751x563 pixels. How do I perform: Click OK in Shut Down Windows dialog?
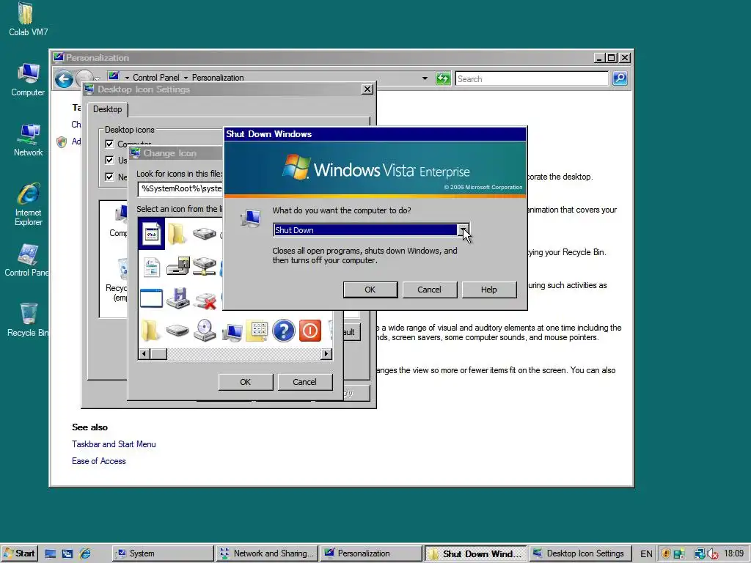pos(370,290)
